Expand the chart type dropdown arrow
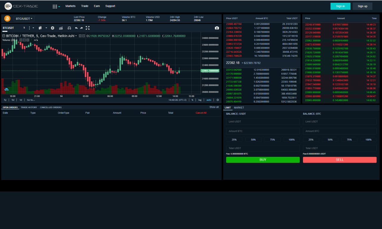The image size is (382, 229). (46, 28)
